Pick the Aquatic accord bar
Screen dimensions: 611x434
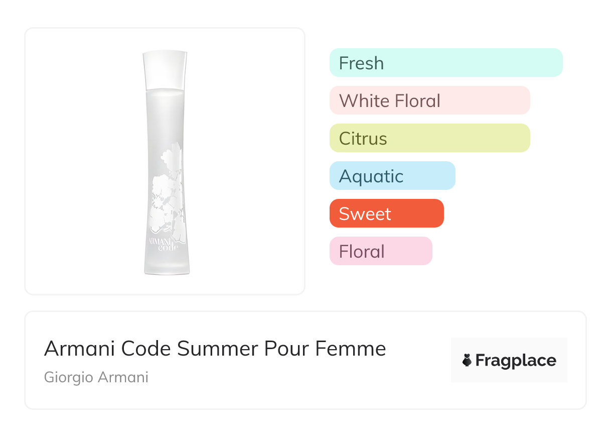(392, 176)
